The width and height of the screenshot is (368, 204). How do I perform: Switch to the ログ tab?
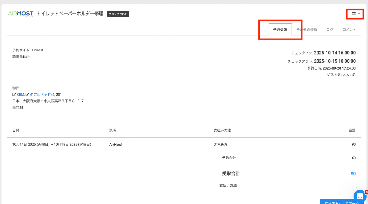[330, 30]
